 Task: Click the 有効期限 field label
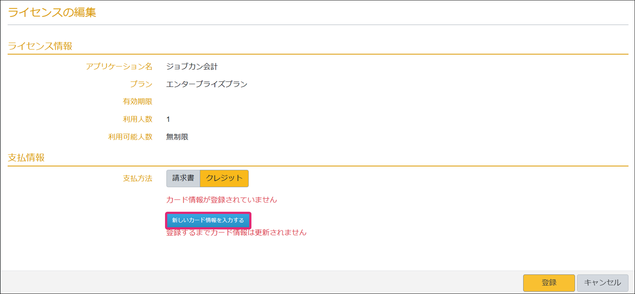[x=137, y=101]
